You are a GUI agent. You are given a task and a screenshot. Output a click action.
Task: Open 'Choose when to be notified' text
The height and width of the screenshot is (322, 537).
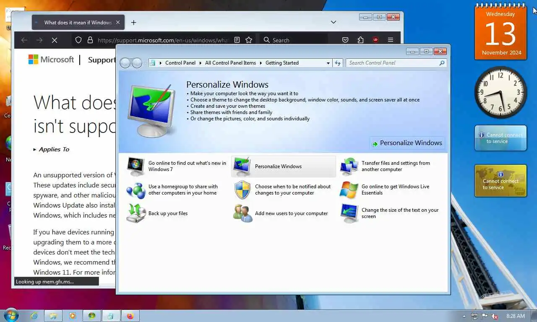pyautogui.click(x=293, y=190)
